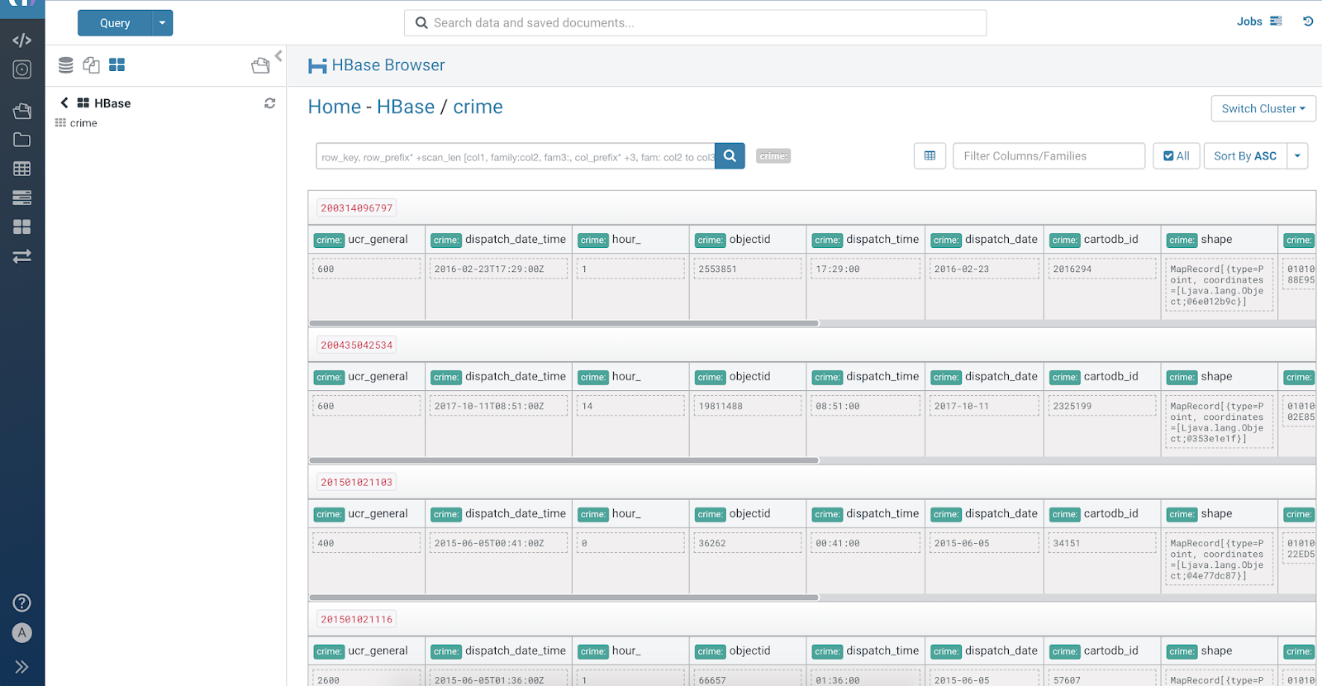1322x686 pixels.
Task: Click ucr_general value 400
Action: click(x=366, y=544)
